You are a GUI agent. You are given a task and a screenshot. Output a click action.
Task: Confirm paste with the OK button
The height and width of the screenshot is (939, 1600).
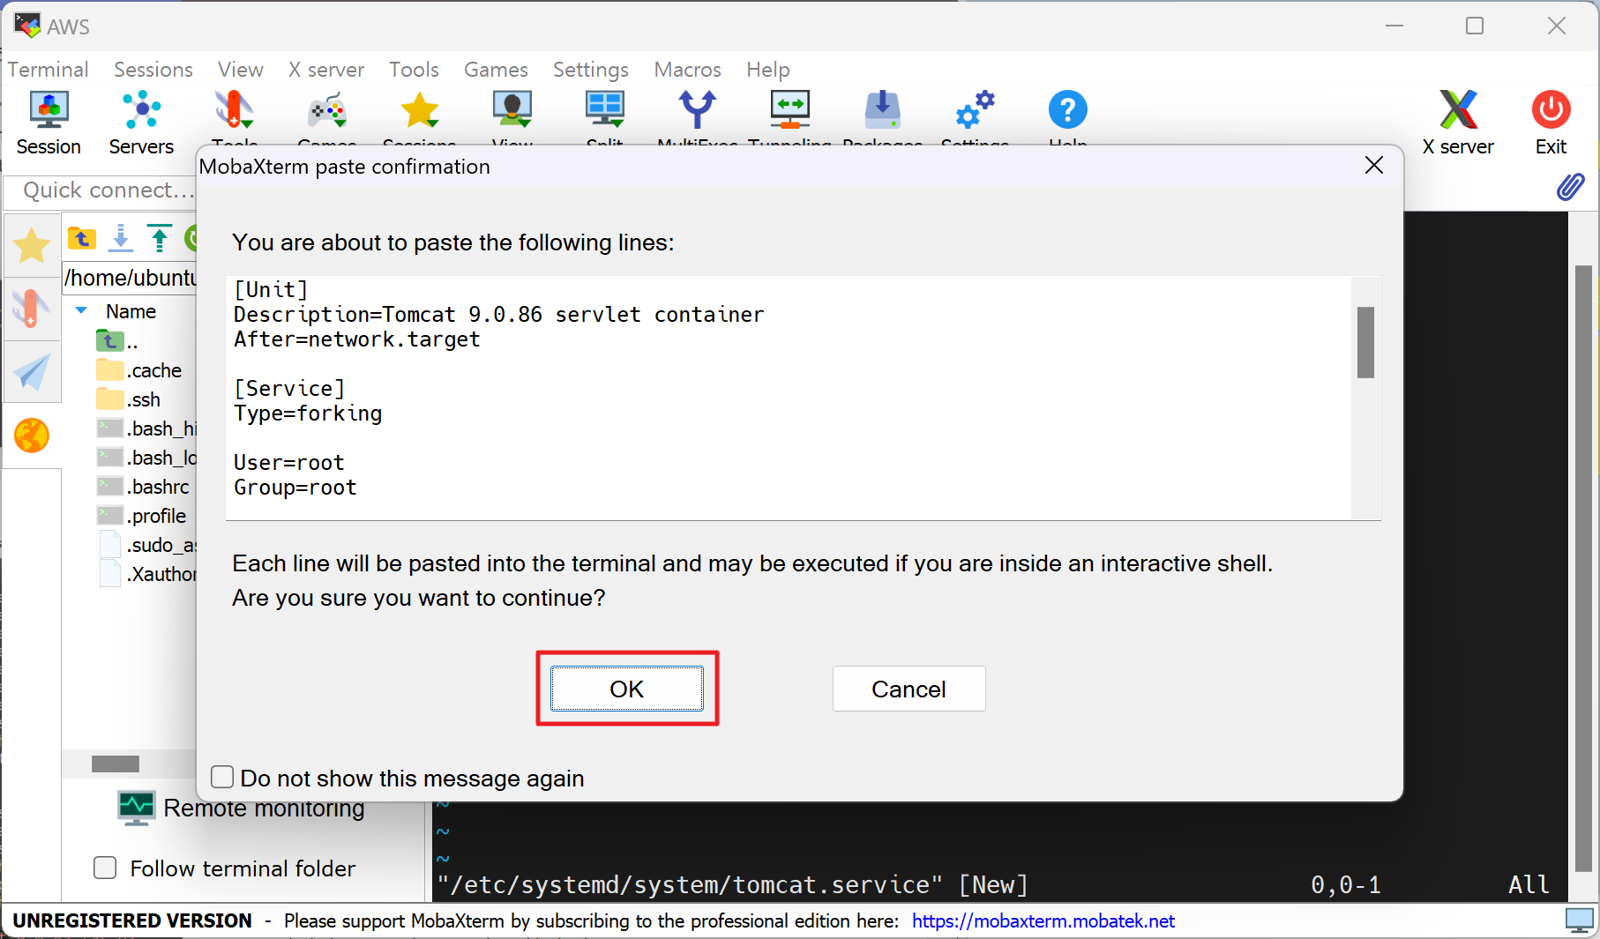pos(627,689)
